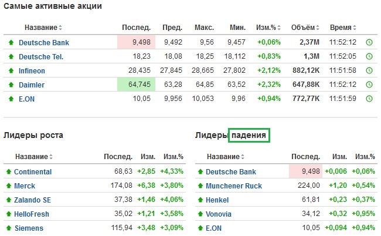Open the HelloFresh stock link

click(32, 214)
